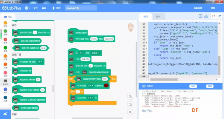Click the code editor horizontal scrollbar
Viewport: 224px width, 119px height.
click(164, 79)
